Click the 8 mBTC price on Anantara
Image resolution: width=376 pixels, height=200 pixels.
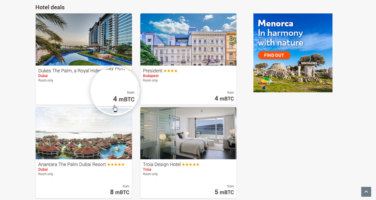(120, 192)
